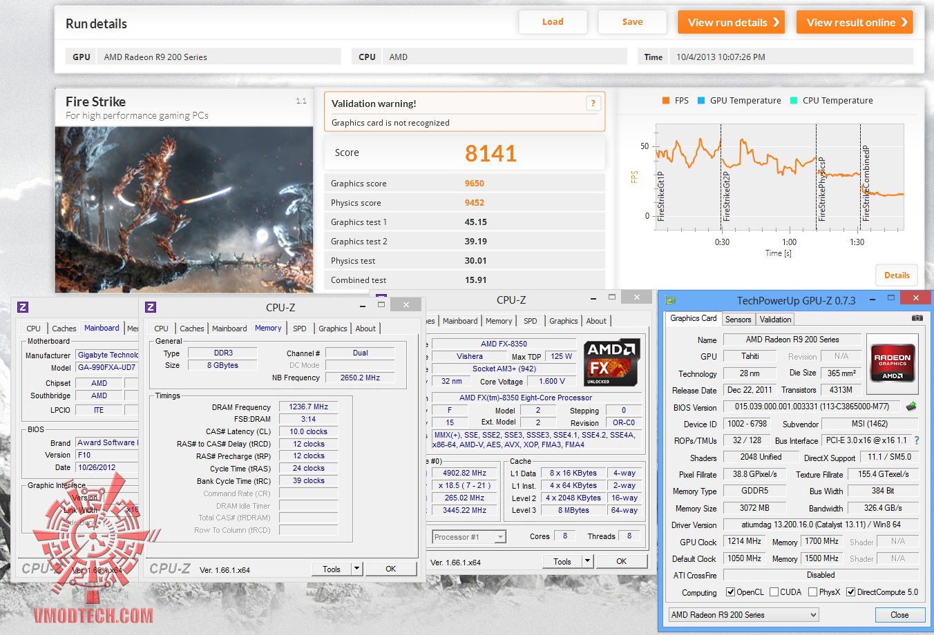Click the FireStrikePhysicsP marker on the chart

pos(821,189)
